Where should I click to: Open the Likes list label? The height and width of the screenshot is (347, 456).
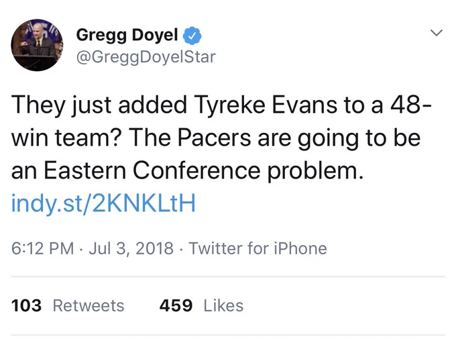click(x=223, y=305)
